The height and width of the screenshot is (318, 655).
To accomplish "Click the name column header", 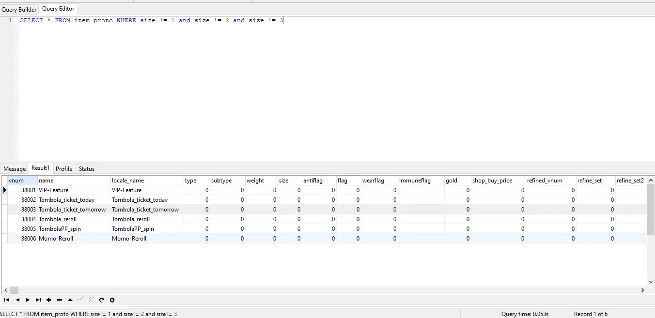I will (74, 181).
